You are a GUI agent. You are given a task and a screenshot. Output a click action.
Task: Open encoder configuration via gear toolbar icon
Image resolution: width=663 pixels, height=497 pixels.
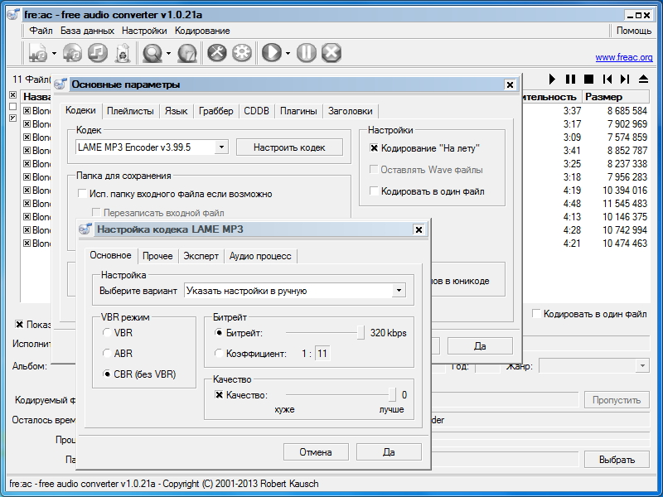[x=242, y=53]
